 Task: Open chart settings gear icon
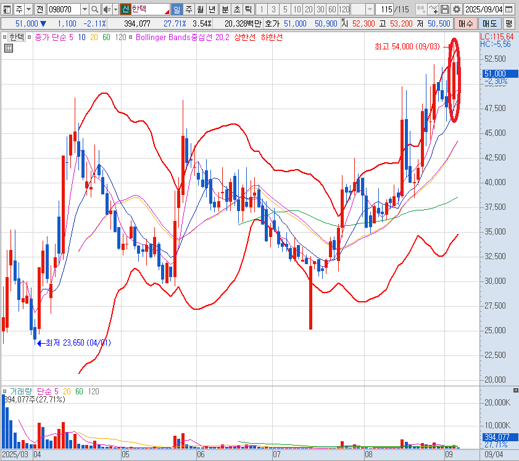(x=456, y=9)
